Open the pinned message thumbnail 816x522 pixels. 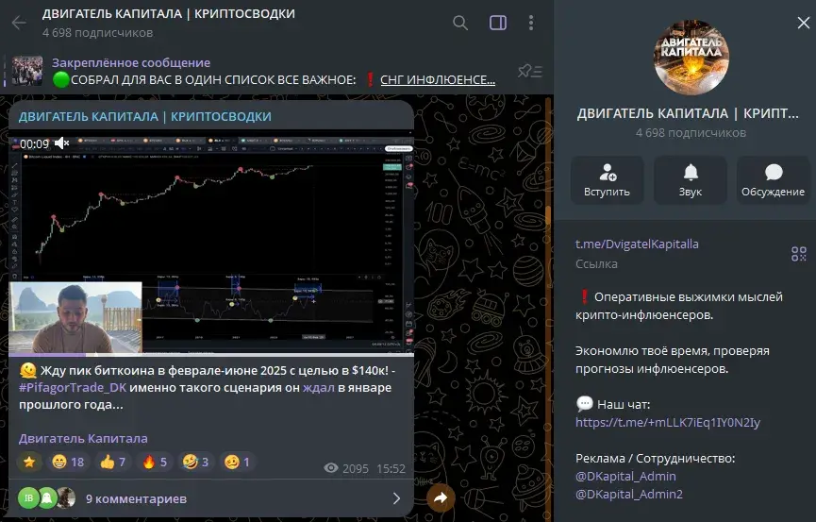click(x=27, y=71)
